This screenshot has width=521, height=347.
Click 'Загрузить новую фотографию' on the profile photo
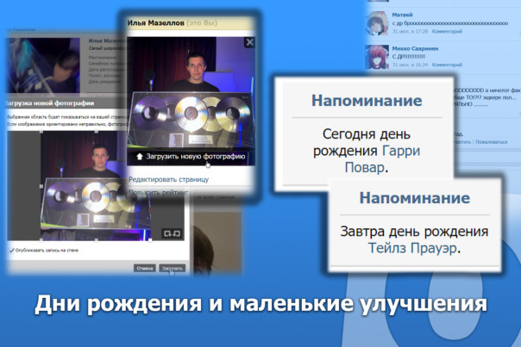point(196,156)
